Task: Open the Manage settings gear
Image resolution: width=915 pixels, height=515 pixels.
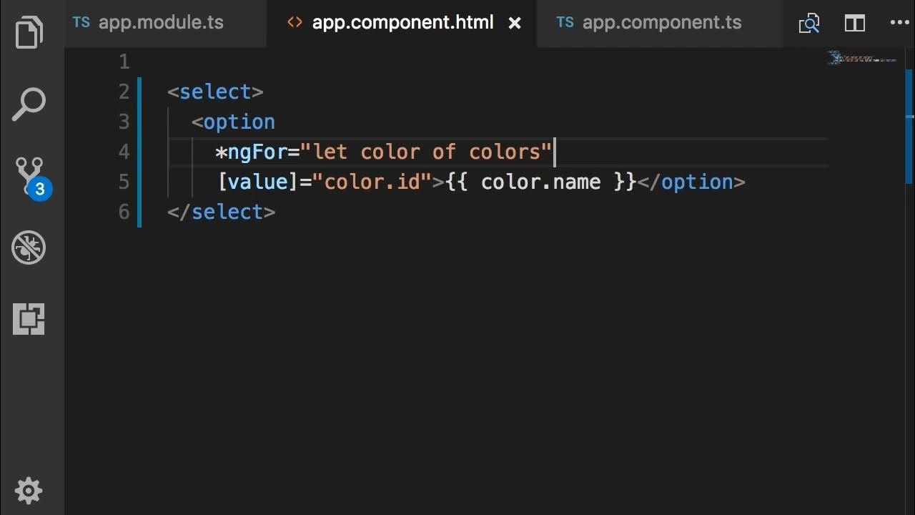Action: coord(29,491)
